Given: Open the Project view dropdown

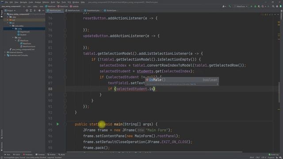Looking at the screenshot, I should tap(10, 11).
